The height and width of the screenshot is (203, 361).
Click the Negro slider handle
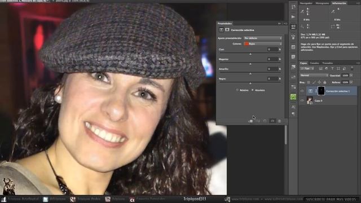(250, 83)
